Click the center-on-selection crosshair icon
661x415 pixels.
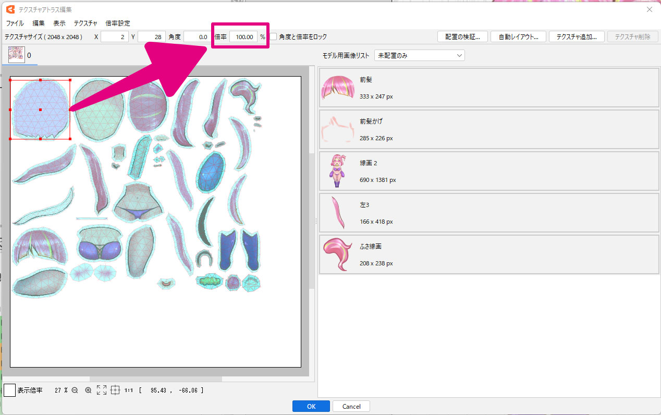tap(115, 390)
